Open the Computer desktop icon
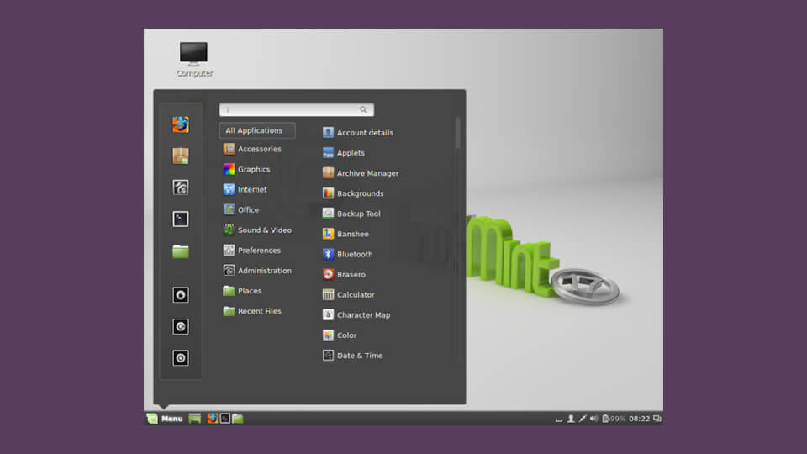This screenshot has height=454, width=807. point(194,60)
